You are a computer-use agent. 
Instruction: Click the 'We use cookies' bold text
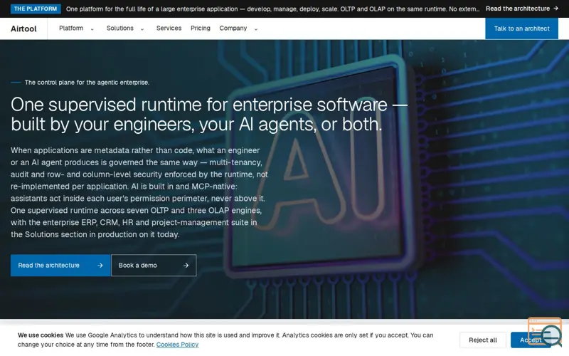click(41, 335)
